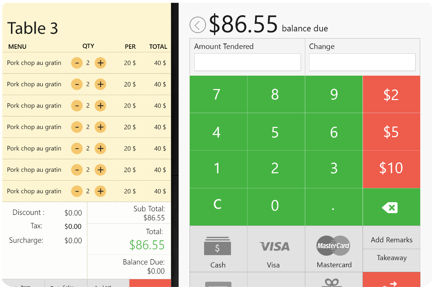The width and height of the screenshot is (434, 287).
Task: Click the Change input field
Action: [x=362, y=62]
